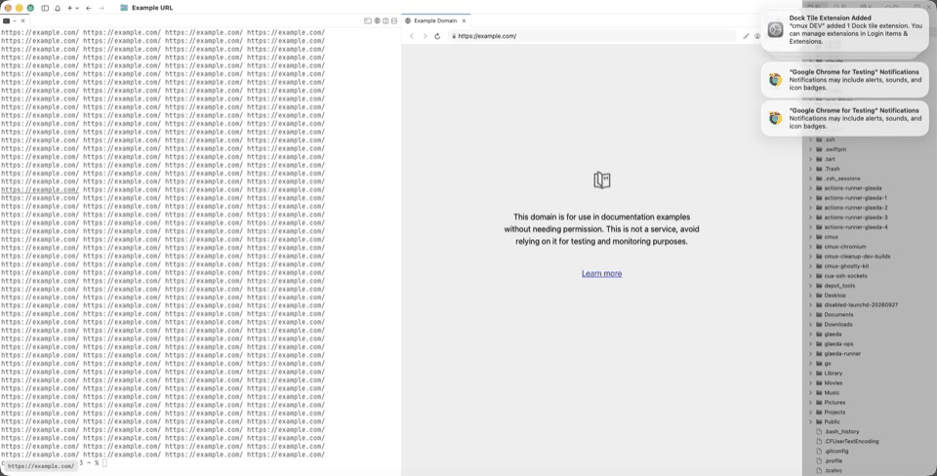The height and width of the screenshot is (476, 937).
Task: Open the dropdown beside the plus icon
Action: click(x=77, y=8)
